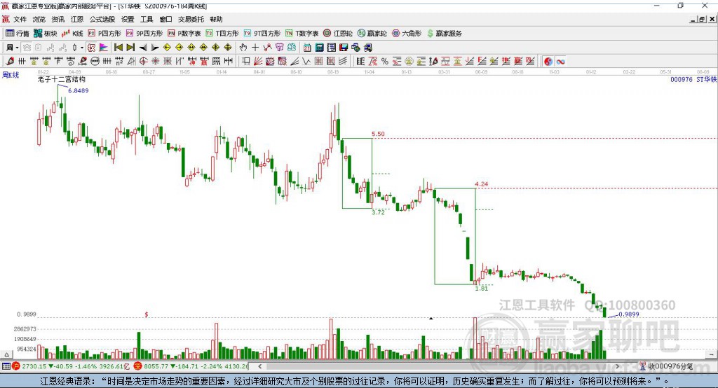This screenshot has width=718, height=388.
Task: Open the 帮助 menu
Action: (x=216, y=19)
